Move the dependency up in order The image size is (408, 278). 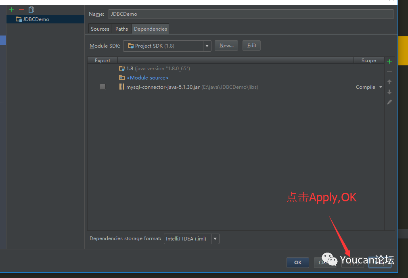click(x=389, y=82)
